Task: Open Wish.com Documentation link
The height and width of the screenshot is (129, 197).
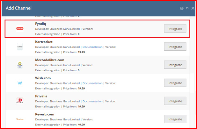Action: click(x=92, y=83)
